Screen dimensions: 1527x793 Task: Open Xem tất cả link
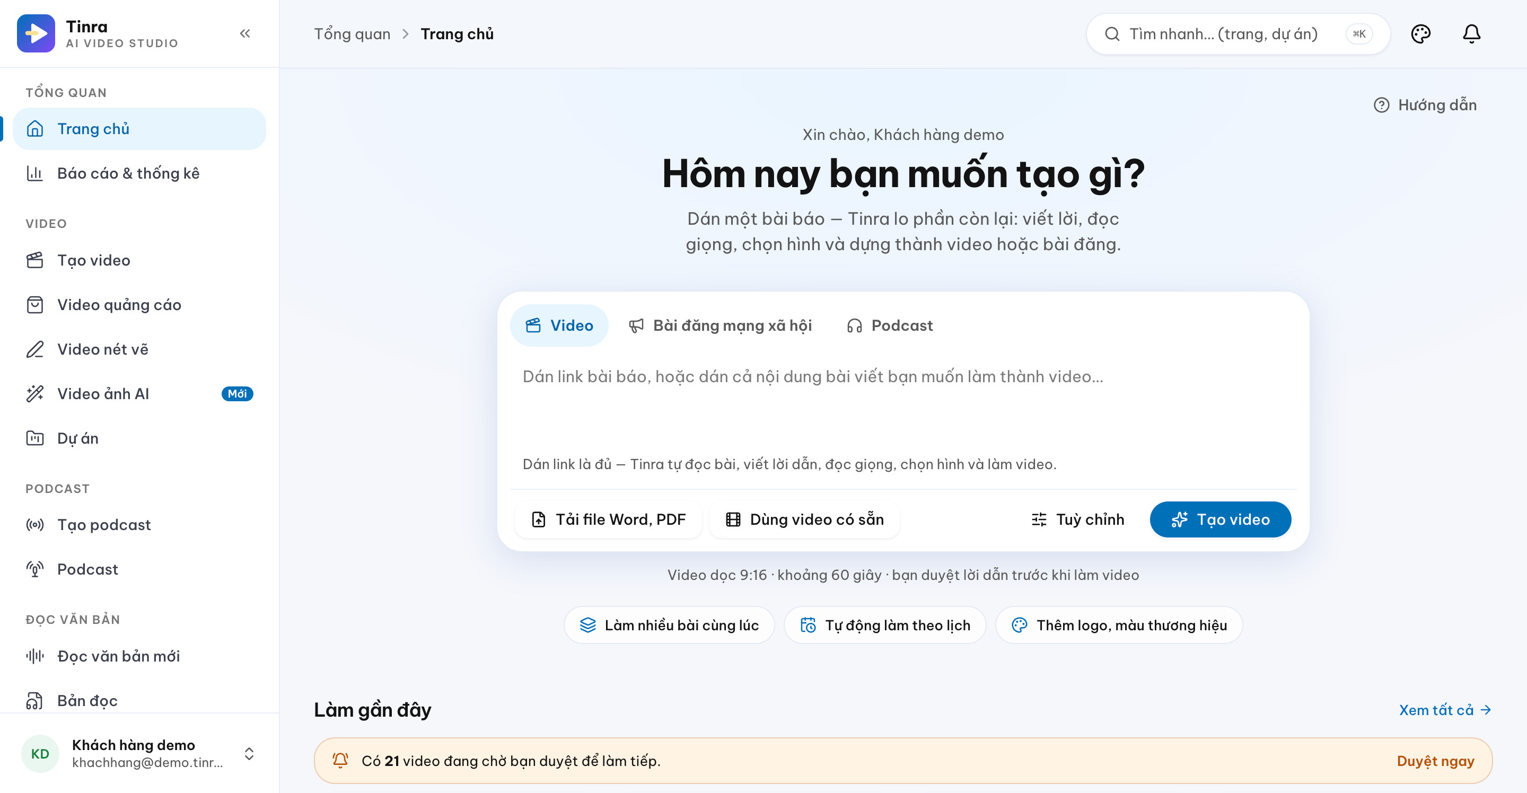click(1445, 710)
